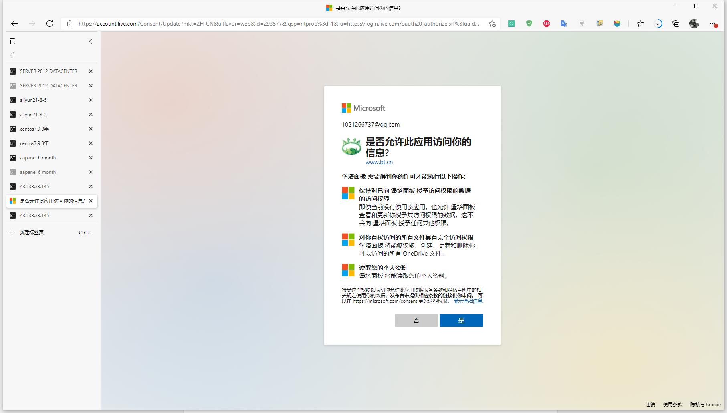Switch to the second aapanel 6 month tab

[x=48, y=172]
